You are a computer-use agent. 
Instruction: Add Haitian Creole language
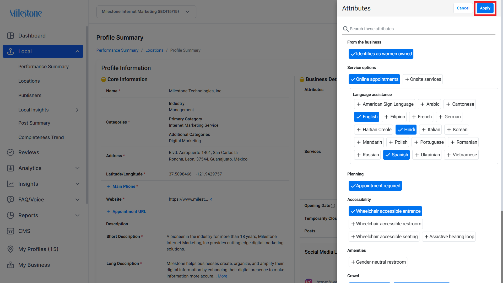tap(374, 130)
